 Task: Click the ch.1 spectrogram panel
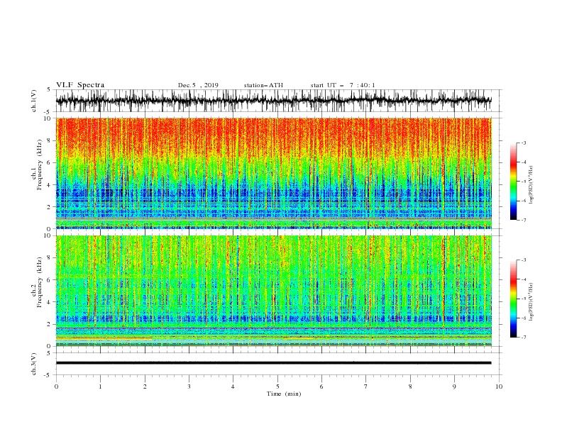click(273, 173)
